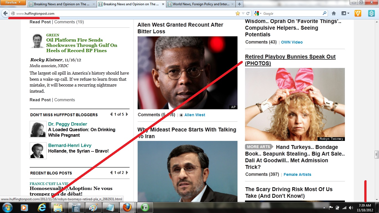Reload the page using the refresh icon
This screenshot has width=379, height=213.
point(248,13)
